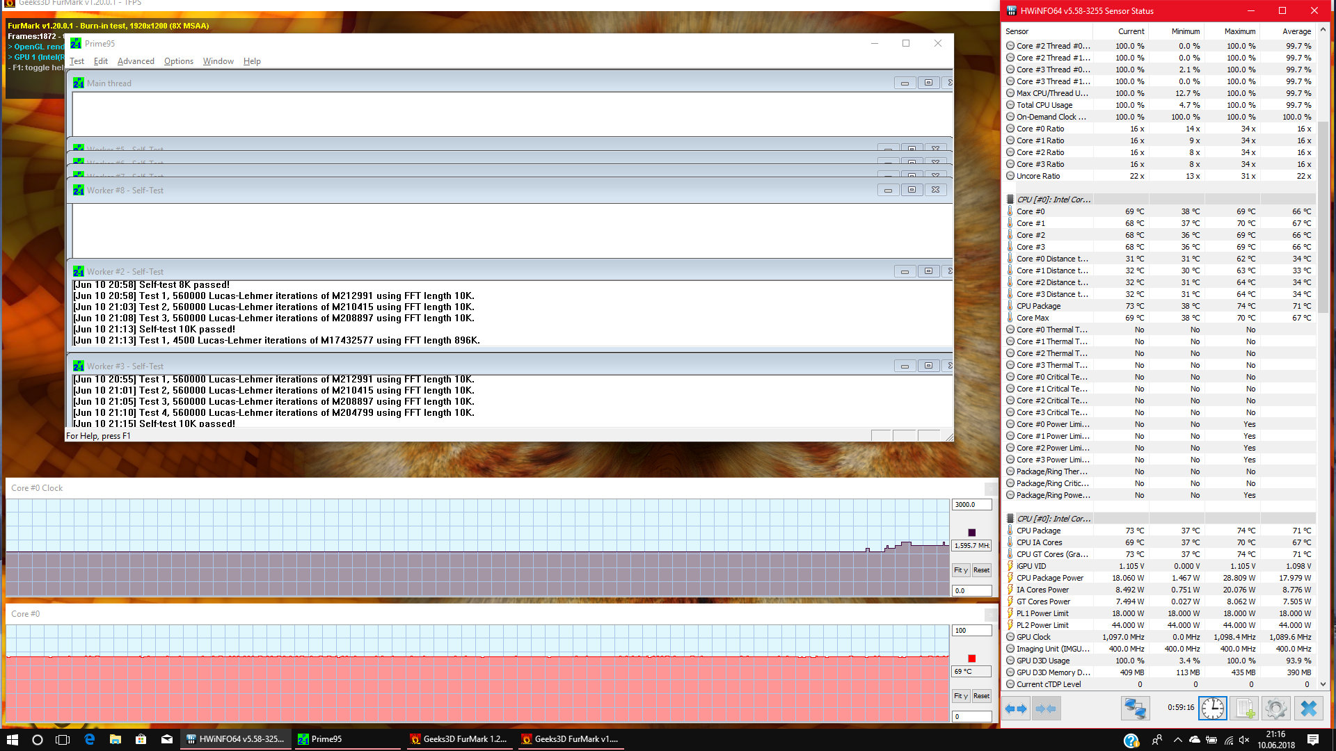Click the Prime95 icon in its title bar

point(77,43)
